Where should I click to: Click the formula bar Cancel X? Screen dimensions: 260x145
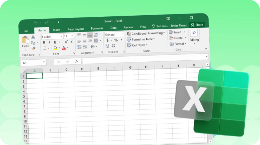(58, 62)
